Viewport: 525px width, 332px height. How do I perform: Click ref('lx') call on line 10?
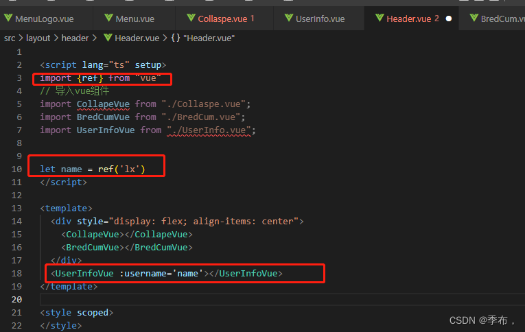click(121, 169)
